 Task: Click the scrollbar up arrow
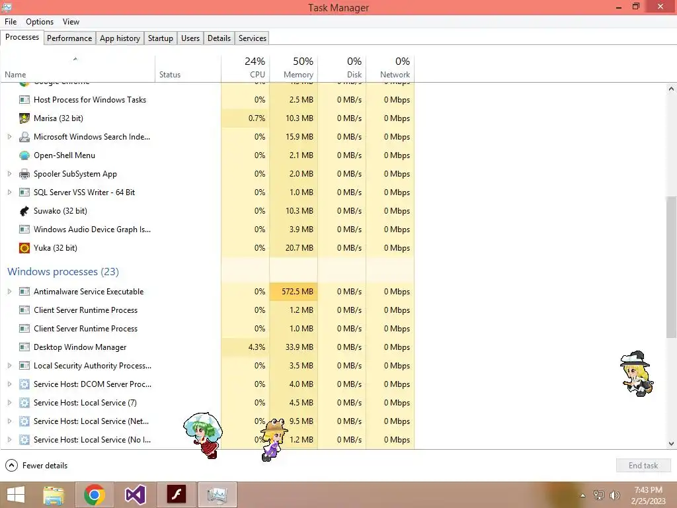click(x=671, y=89)
